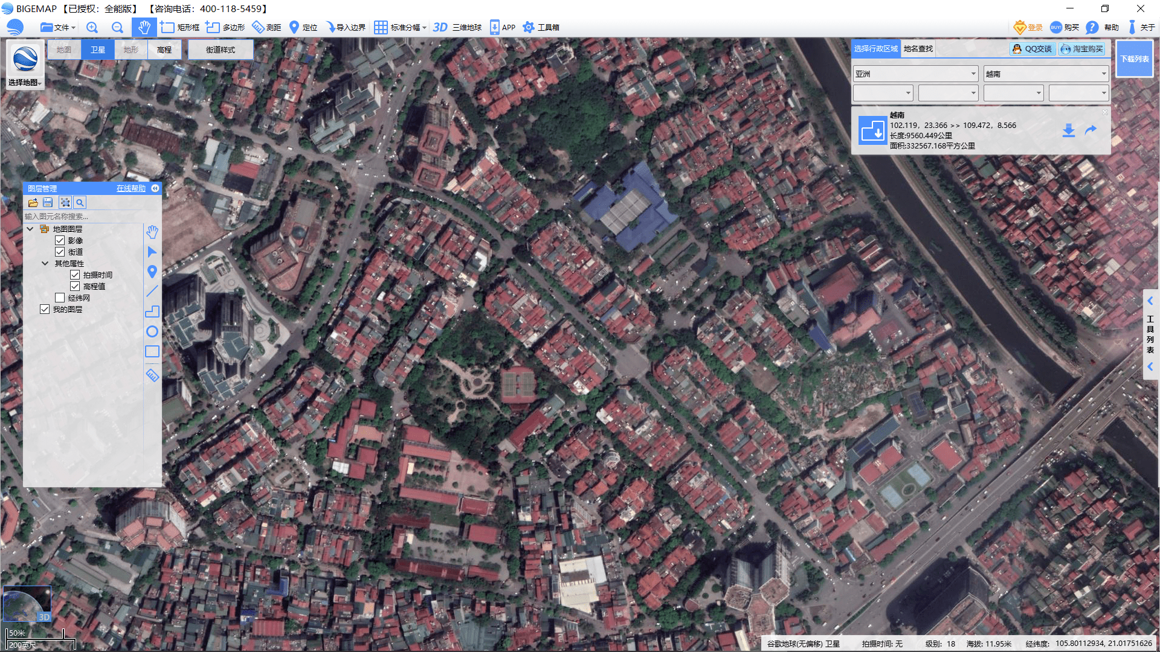Image resolution: width=1160 pixels, height=652 pixels.
Task: Select the rectangle drawing tool in layer panel
Action: coord(152,351)
